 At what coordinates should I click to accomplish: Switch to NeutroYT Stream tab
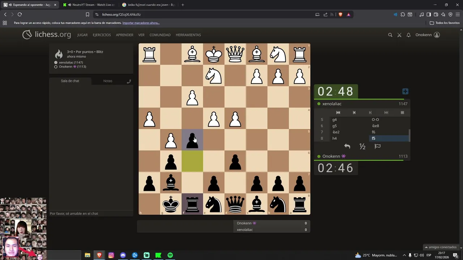point(88,5)
